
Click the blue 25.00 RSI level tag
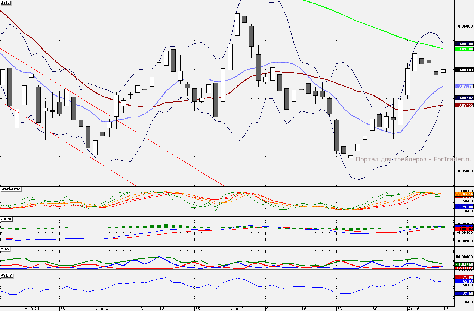click(x=464, y=293)
